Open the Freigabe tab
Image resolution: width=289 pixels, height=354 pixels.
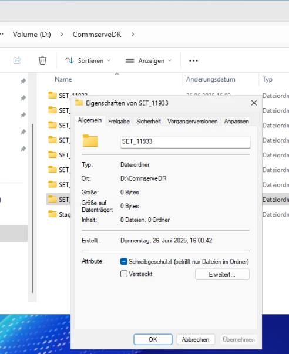[119, 122]
